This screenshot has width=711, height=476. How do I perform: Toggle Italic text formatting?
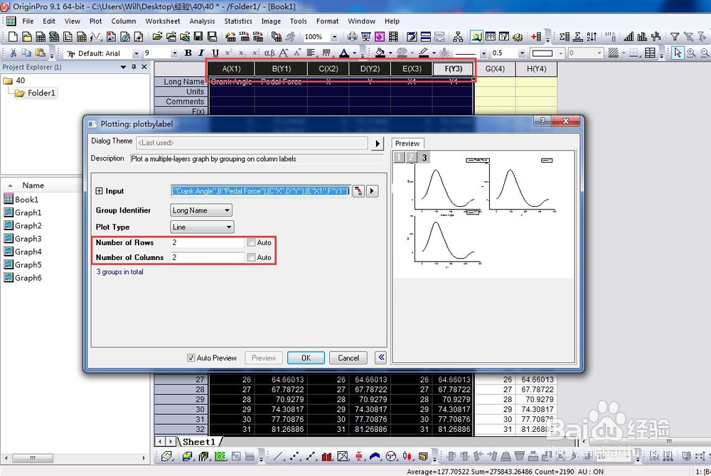[x=201, y=53]
